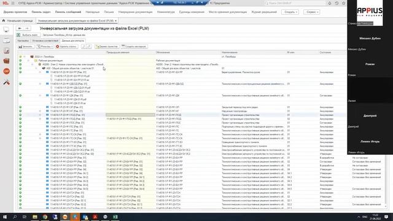Open the 1C main menu hamburger icon
The height and width of the screenshot is (221, 393).
tap(13, 3)
